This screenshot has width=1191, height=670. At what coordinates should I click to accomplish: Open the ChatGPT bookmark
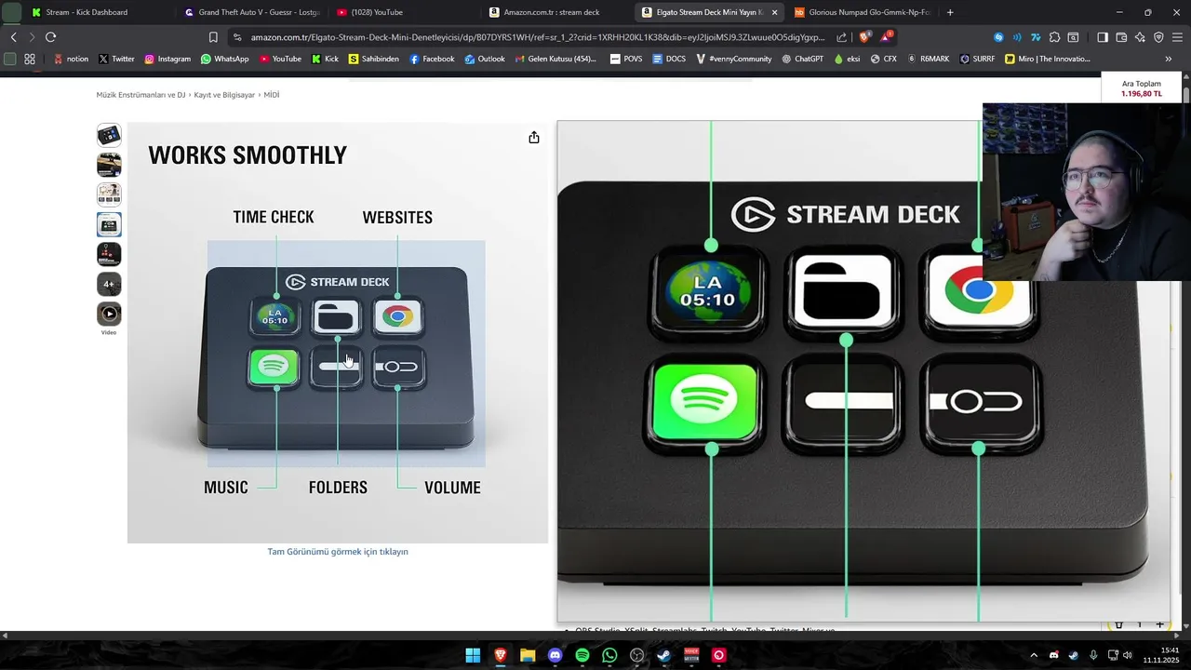coord(802,59)
